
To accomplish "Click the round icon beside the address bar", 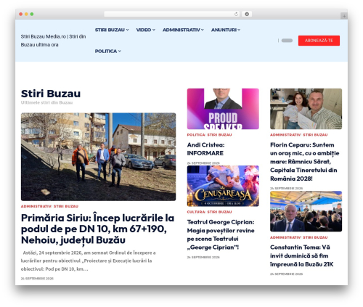I will point(247,14).
